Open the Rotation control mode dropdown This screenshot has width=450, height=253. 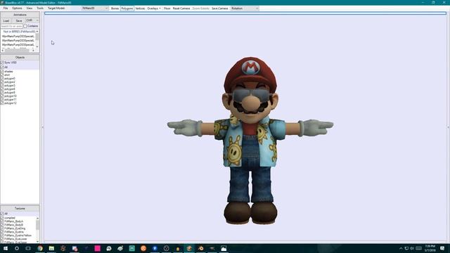click(245, 8)
